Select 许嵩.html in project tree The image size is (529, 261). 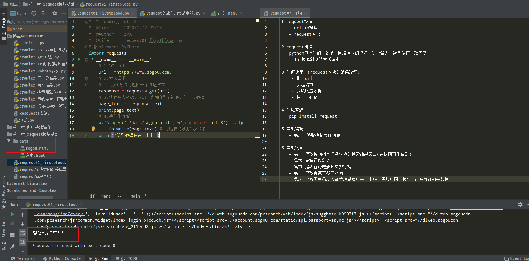(32, 155)
